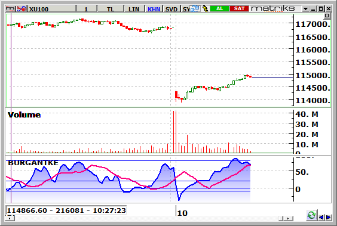This screenshot has width=337, height=226.
Task: Click the chart type icon beside XU100
Action: [x=11, y=9]
